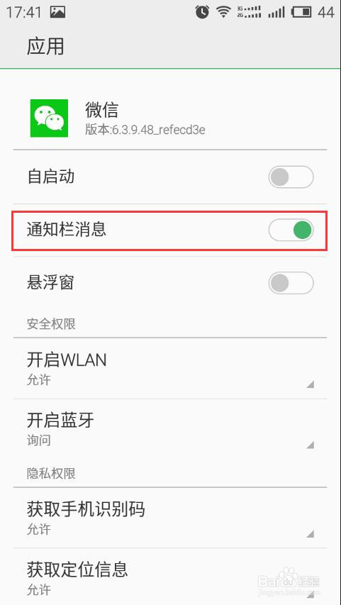Open the 开启蓝牙 permission dropdown arrow
Screen dimensions: 341x605
pyautogui.click(x=310, y=445)
